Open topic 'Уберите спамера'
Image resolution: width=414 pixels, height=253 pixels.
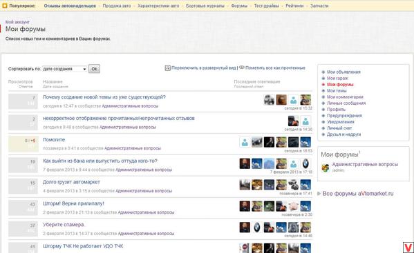pos(64,225)
